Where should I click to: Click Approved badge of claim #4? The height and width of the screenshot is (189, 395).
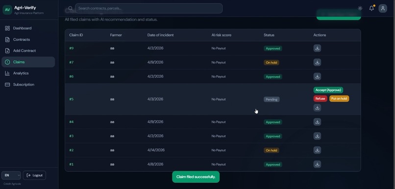coord(273,122)
